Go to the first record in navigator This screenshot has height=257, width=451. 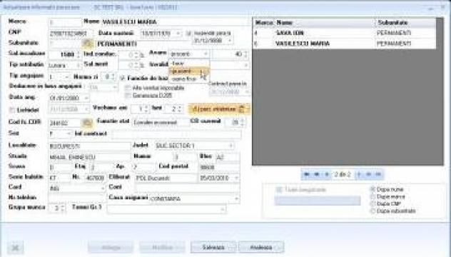307,174
